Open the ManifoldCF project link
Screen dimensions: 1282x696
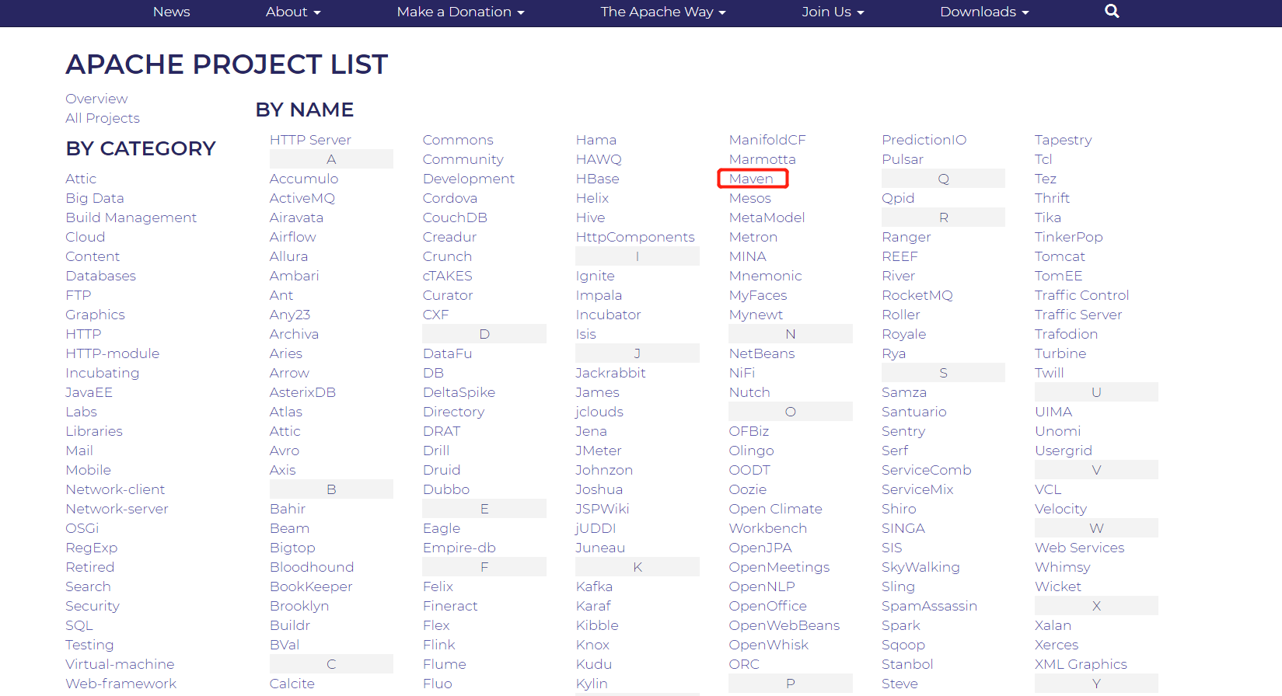(767, 140)
